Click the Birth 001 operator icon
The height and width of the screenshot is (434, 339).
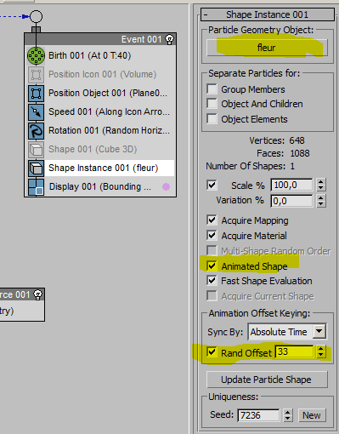[36, 55]
